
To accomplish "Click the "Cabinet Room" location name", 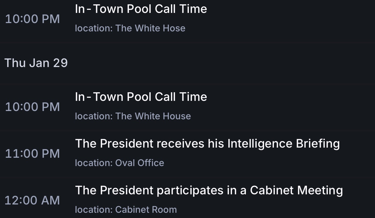I will click(x=146, y=210).
